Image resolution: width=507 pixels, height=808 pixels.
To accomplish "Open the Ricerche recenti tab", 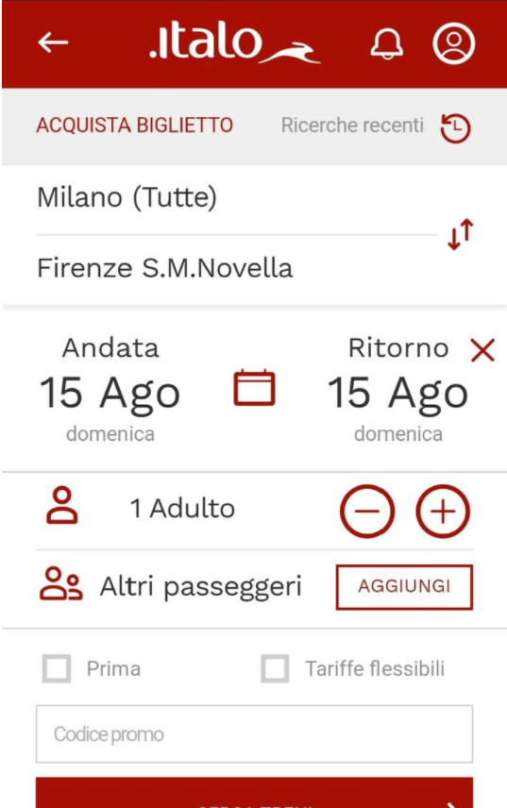I will (352, 126).
